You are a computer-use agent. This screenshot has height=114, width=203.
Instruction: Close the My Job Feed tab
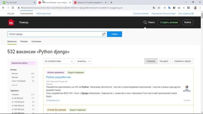[35, 3]
